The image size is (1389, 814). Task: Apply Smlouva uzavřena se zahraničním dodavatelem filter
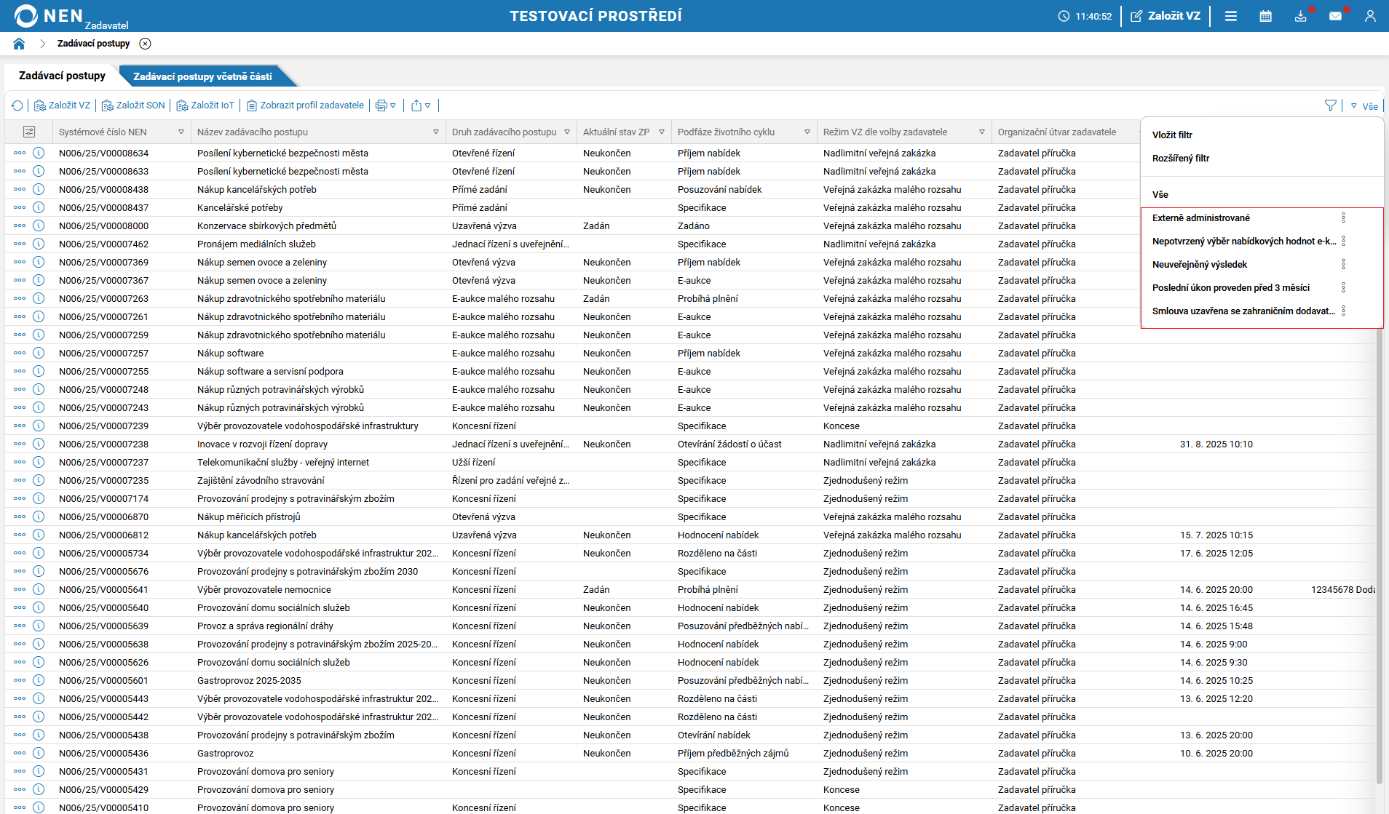pyautogui.click(x=1244, y=311)
